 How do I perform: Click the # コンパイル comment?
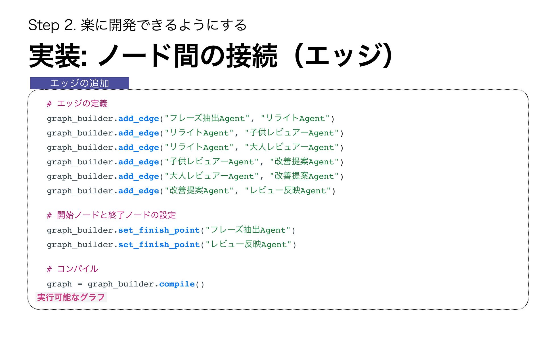pos(72,269)
